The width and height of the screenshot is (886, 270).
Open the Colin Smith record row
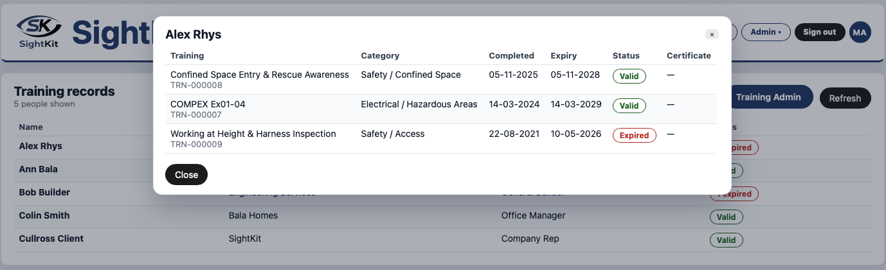click(443, 216)
